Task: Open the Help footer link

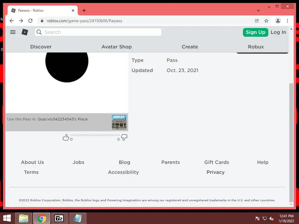Action: (x=263, y=162)
